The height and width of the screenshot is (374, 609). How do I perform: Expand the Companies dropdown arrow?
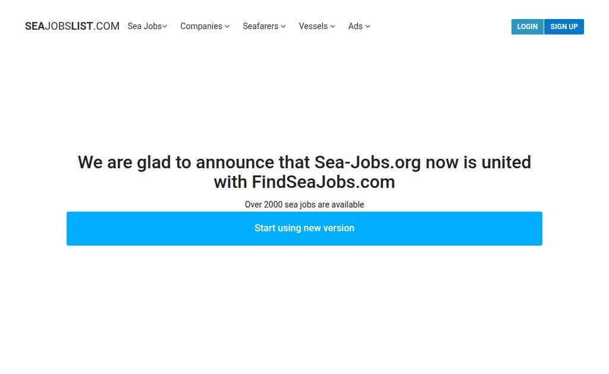pos(227,26)
